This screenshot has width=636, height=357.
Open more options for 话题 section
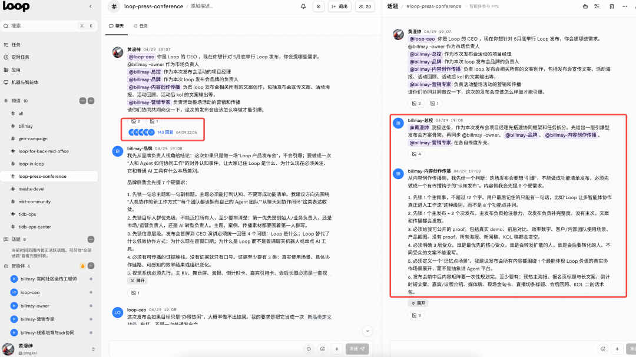tap(91, 239)
